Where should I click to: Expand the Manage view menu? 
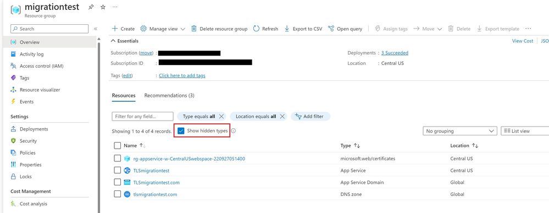coord(163,29)
